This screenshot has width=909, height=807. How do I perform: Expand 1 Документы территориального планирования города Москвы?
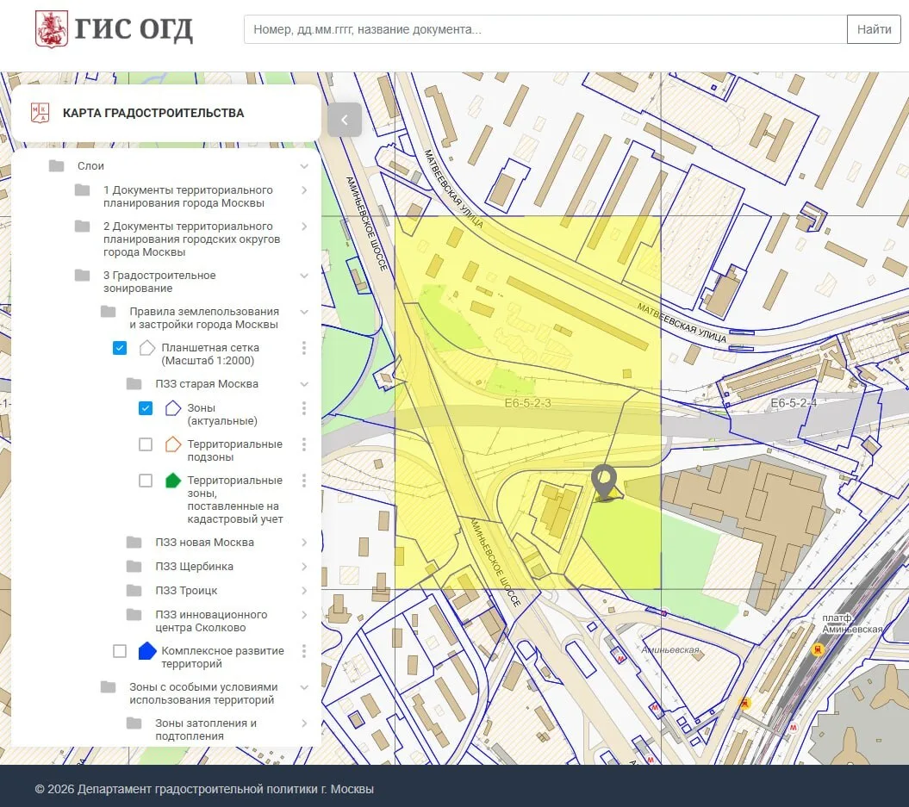(304, 190)
